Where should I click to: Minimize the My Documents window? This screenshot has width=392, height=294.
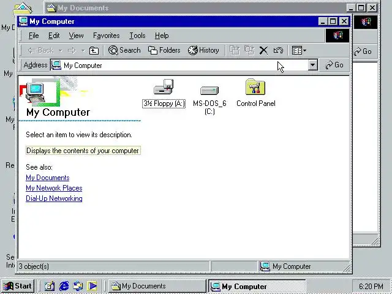351,8
